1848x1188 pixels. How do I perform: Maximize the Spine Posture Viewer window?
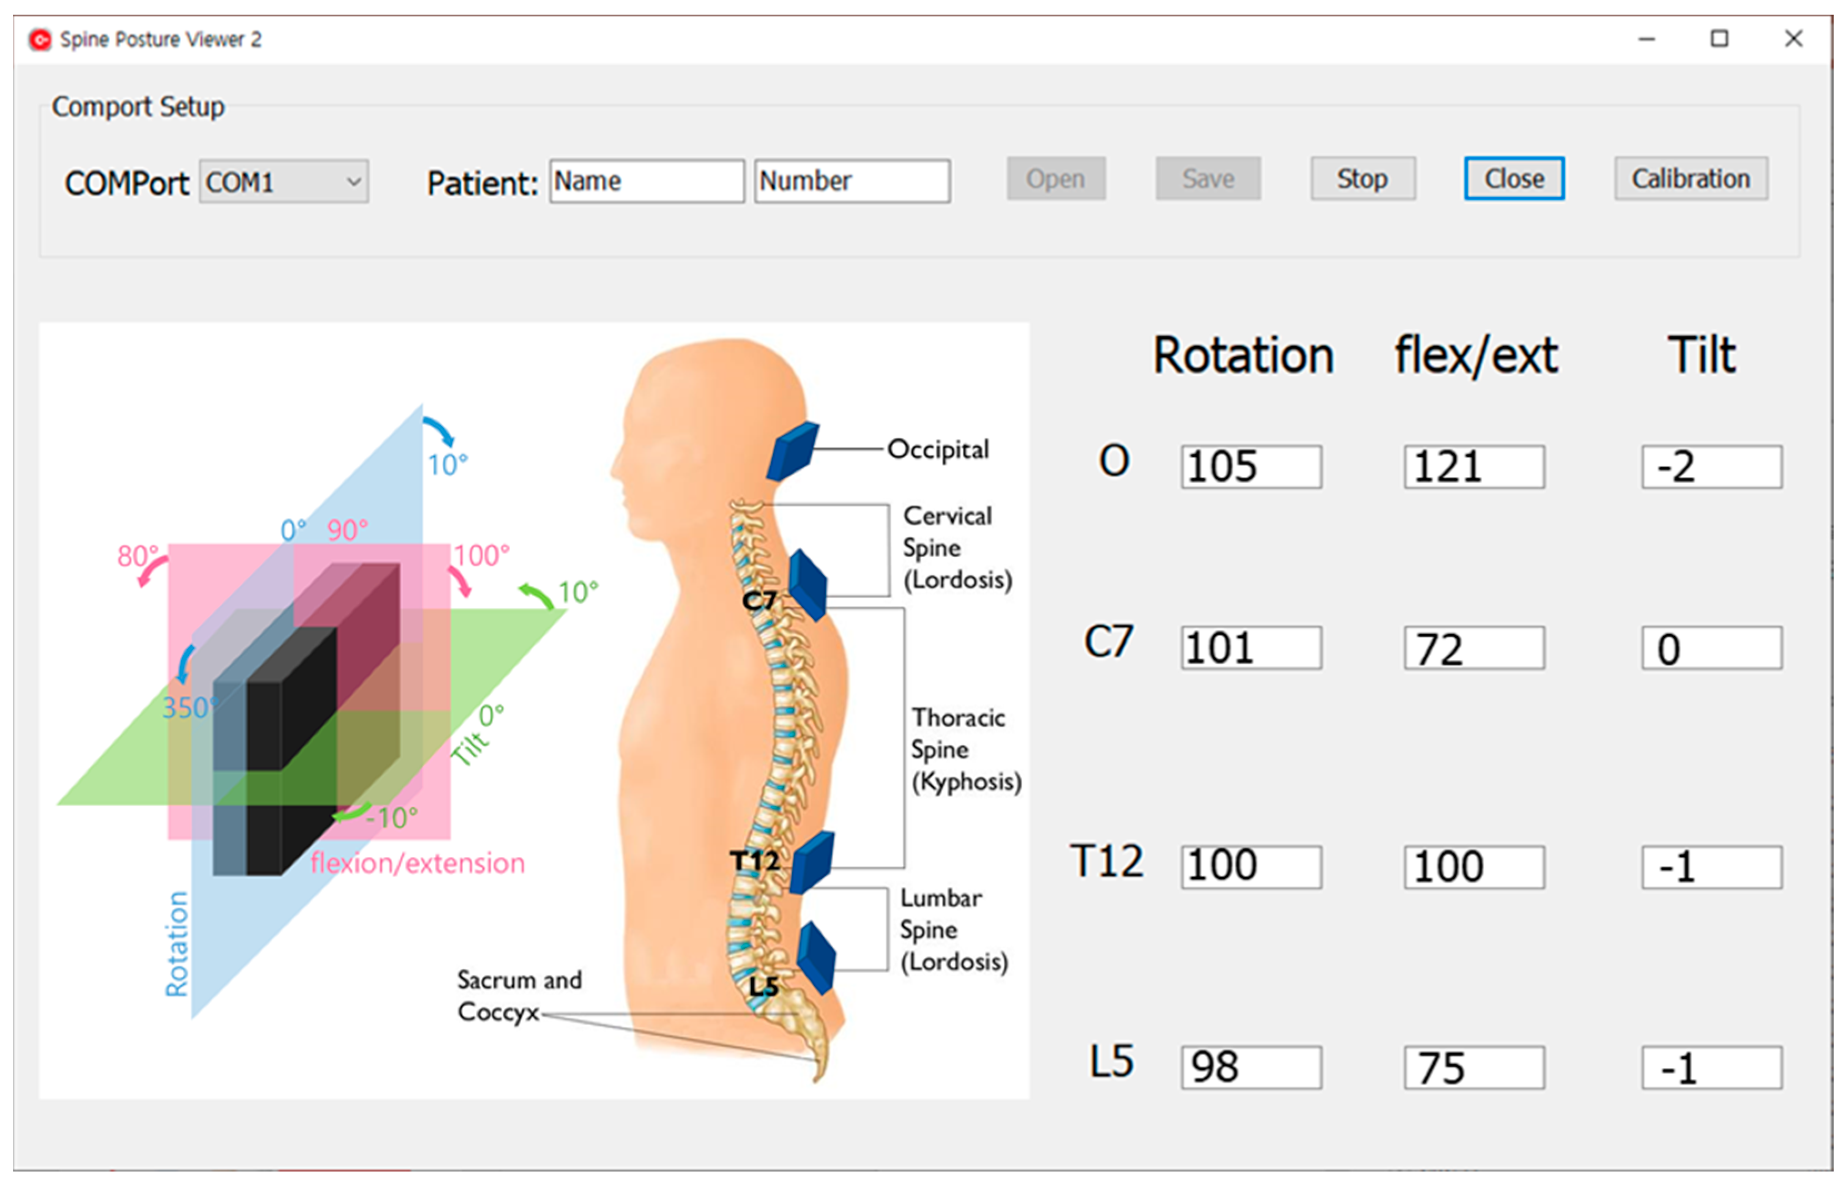click(1719, 38)
